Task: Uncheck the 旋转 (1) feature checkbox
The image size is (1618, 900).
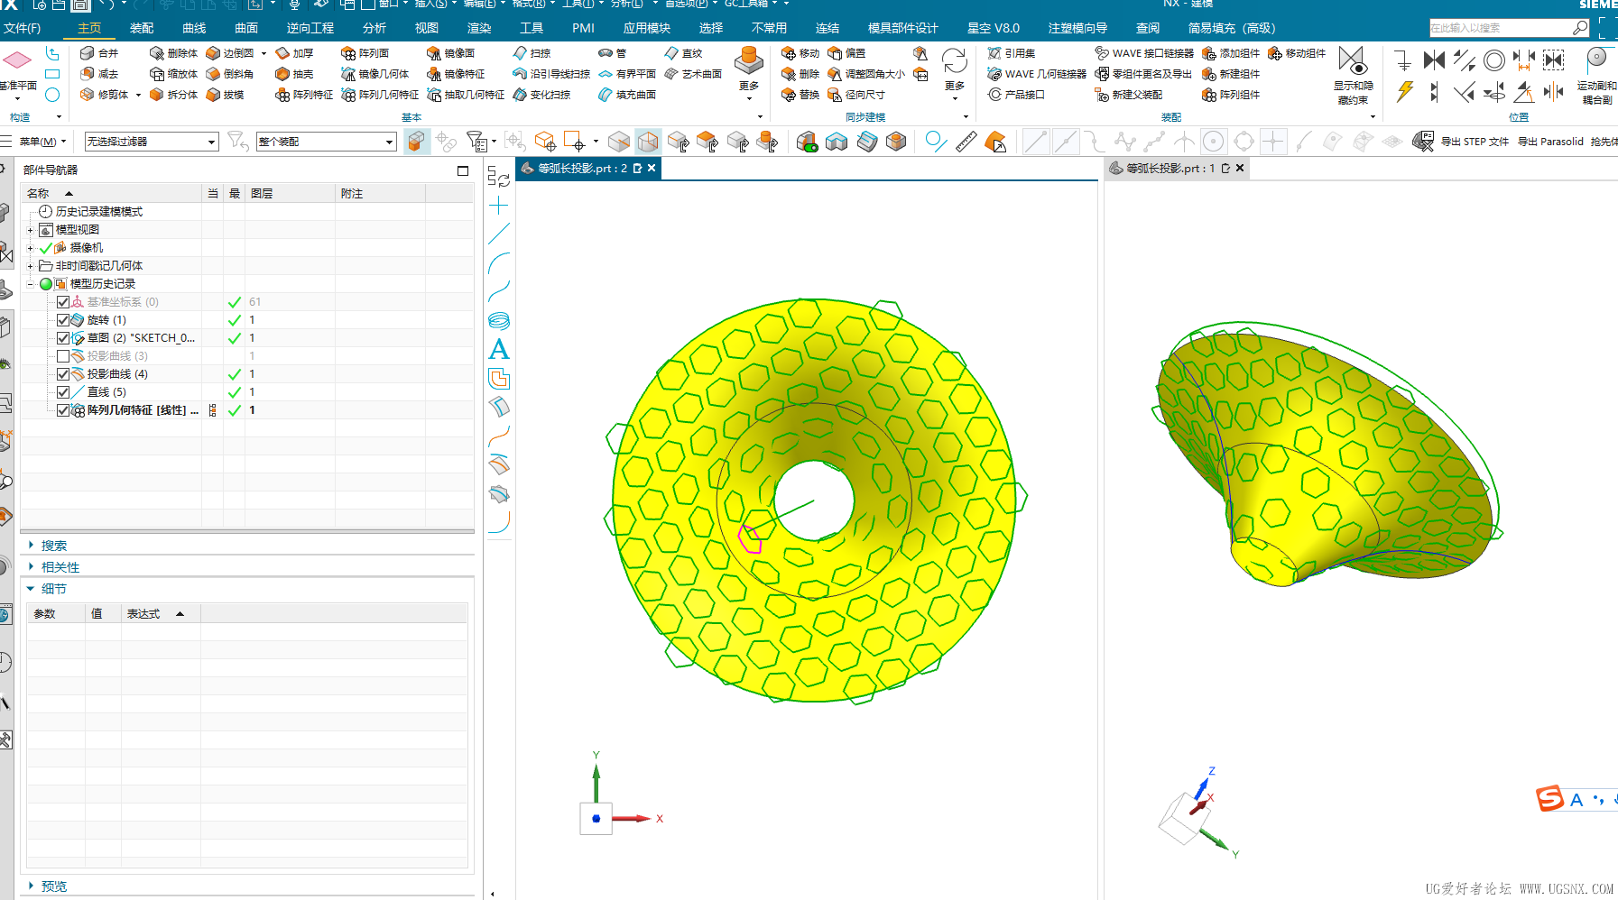Action: point(63,320)
